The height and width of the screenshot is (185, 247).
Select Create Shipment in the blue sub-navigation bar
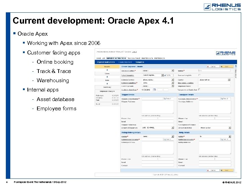coord(125,62)
